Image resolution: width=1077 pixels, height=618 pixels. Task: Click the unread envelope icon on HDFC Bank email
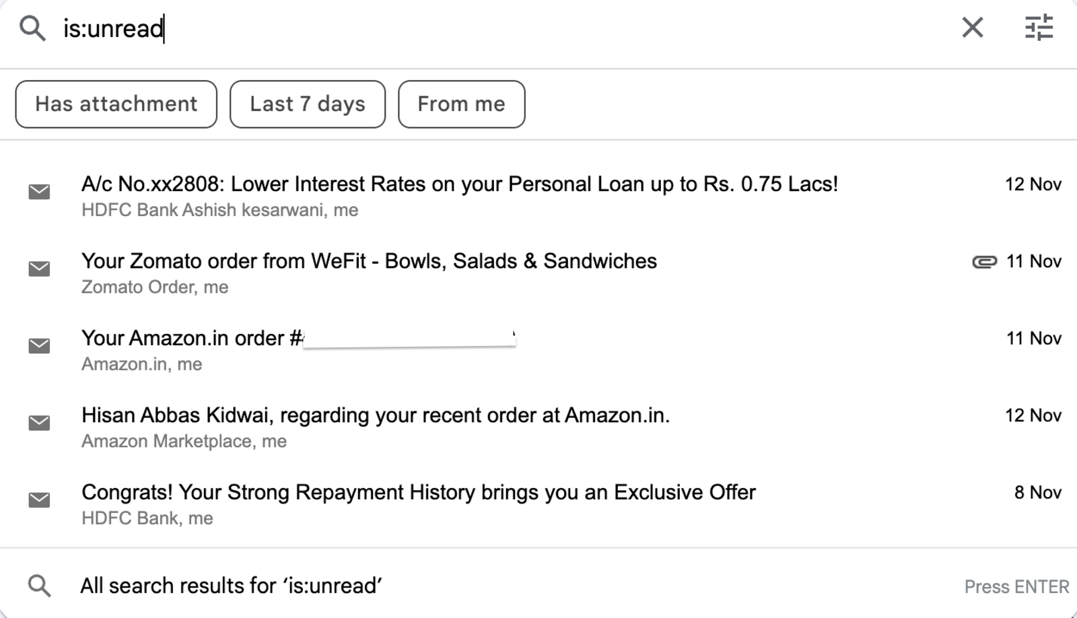coord(39,193)
